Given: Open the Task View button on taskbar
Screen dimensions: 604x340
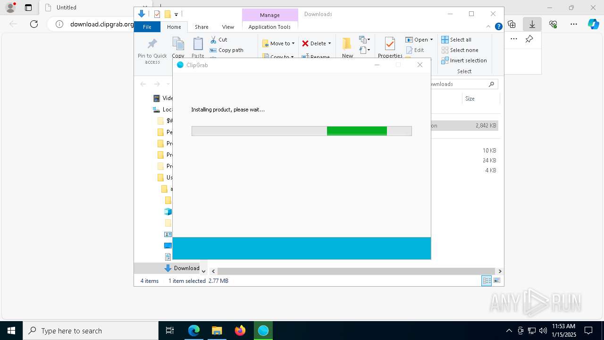Looking at the screenshot, I should 170,331.
